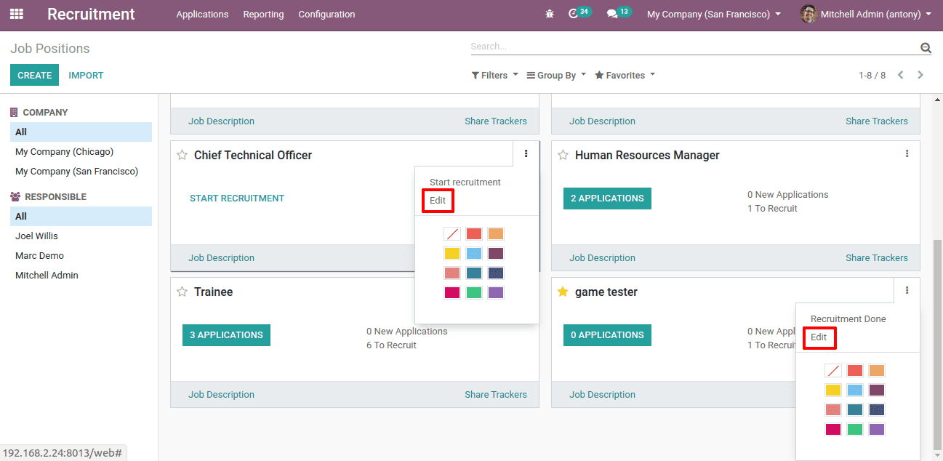Pick the yellow color in Chief Technical Officer menu
The image size is (943, 461).
pos(452,254)
